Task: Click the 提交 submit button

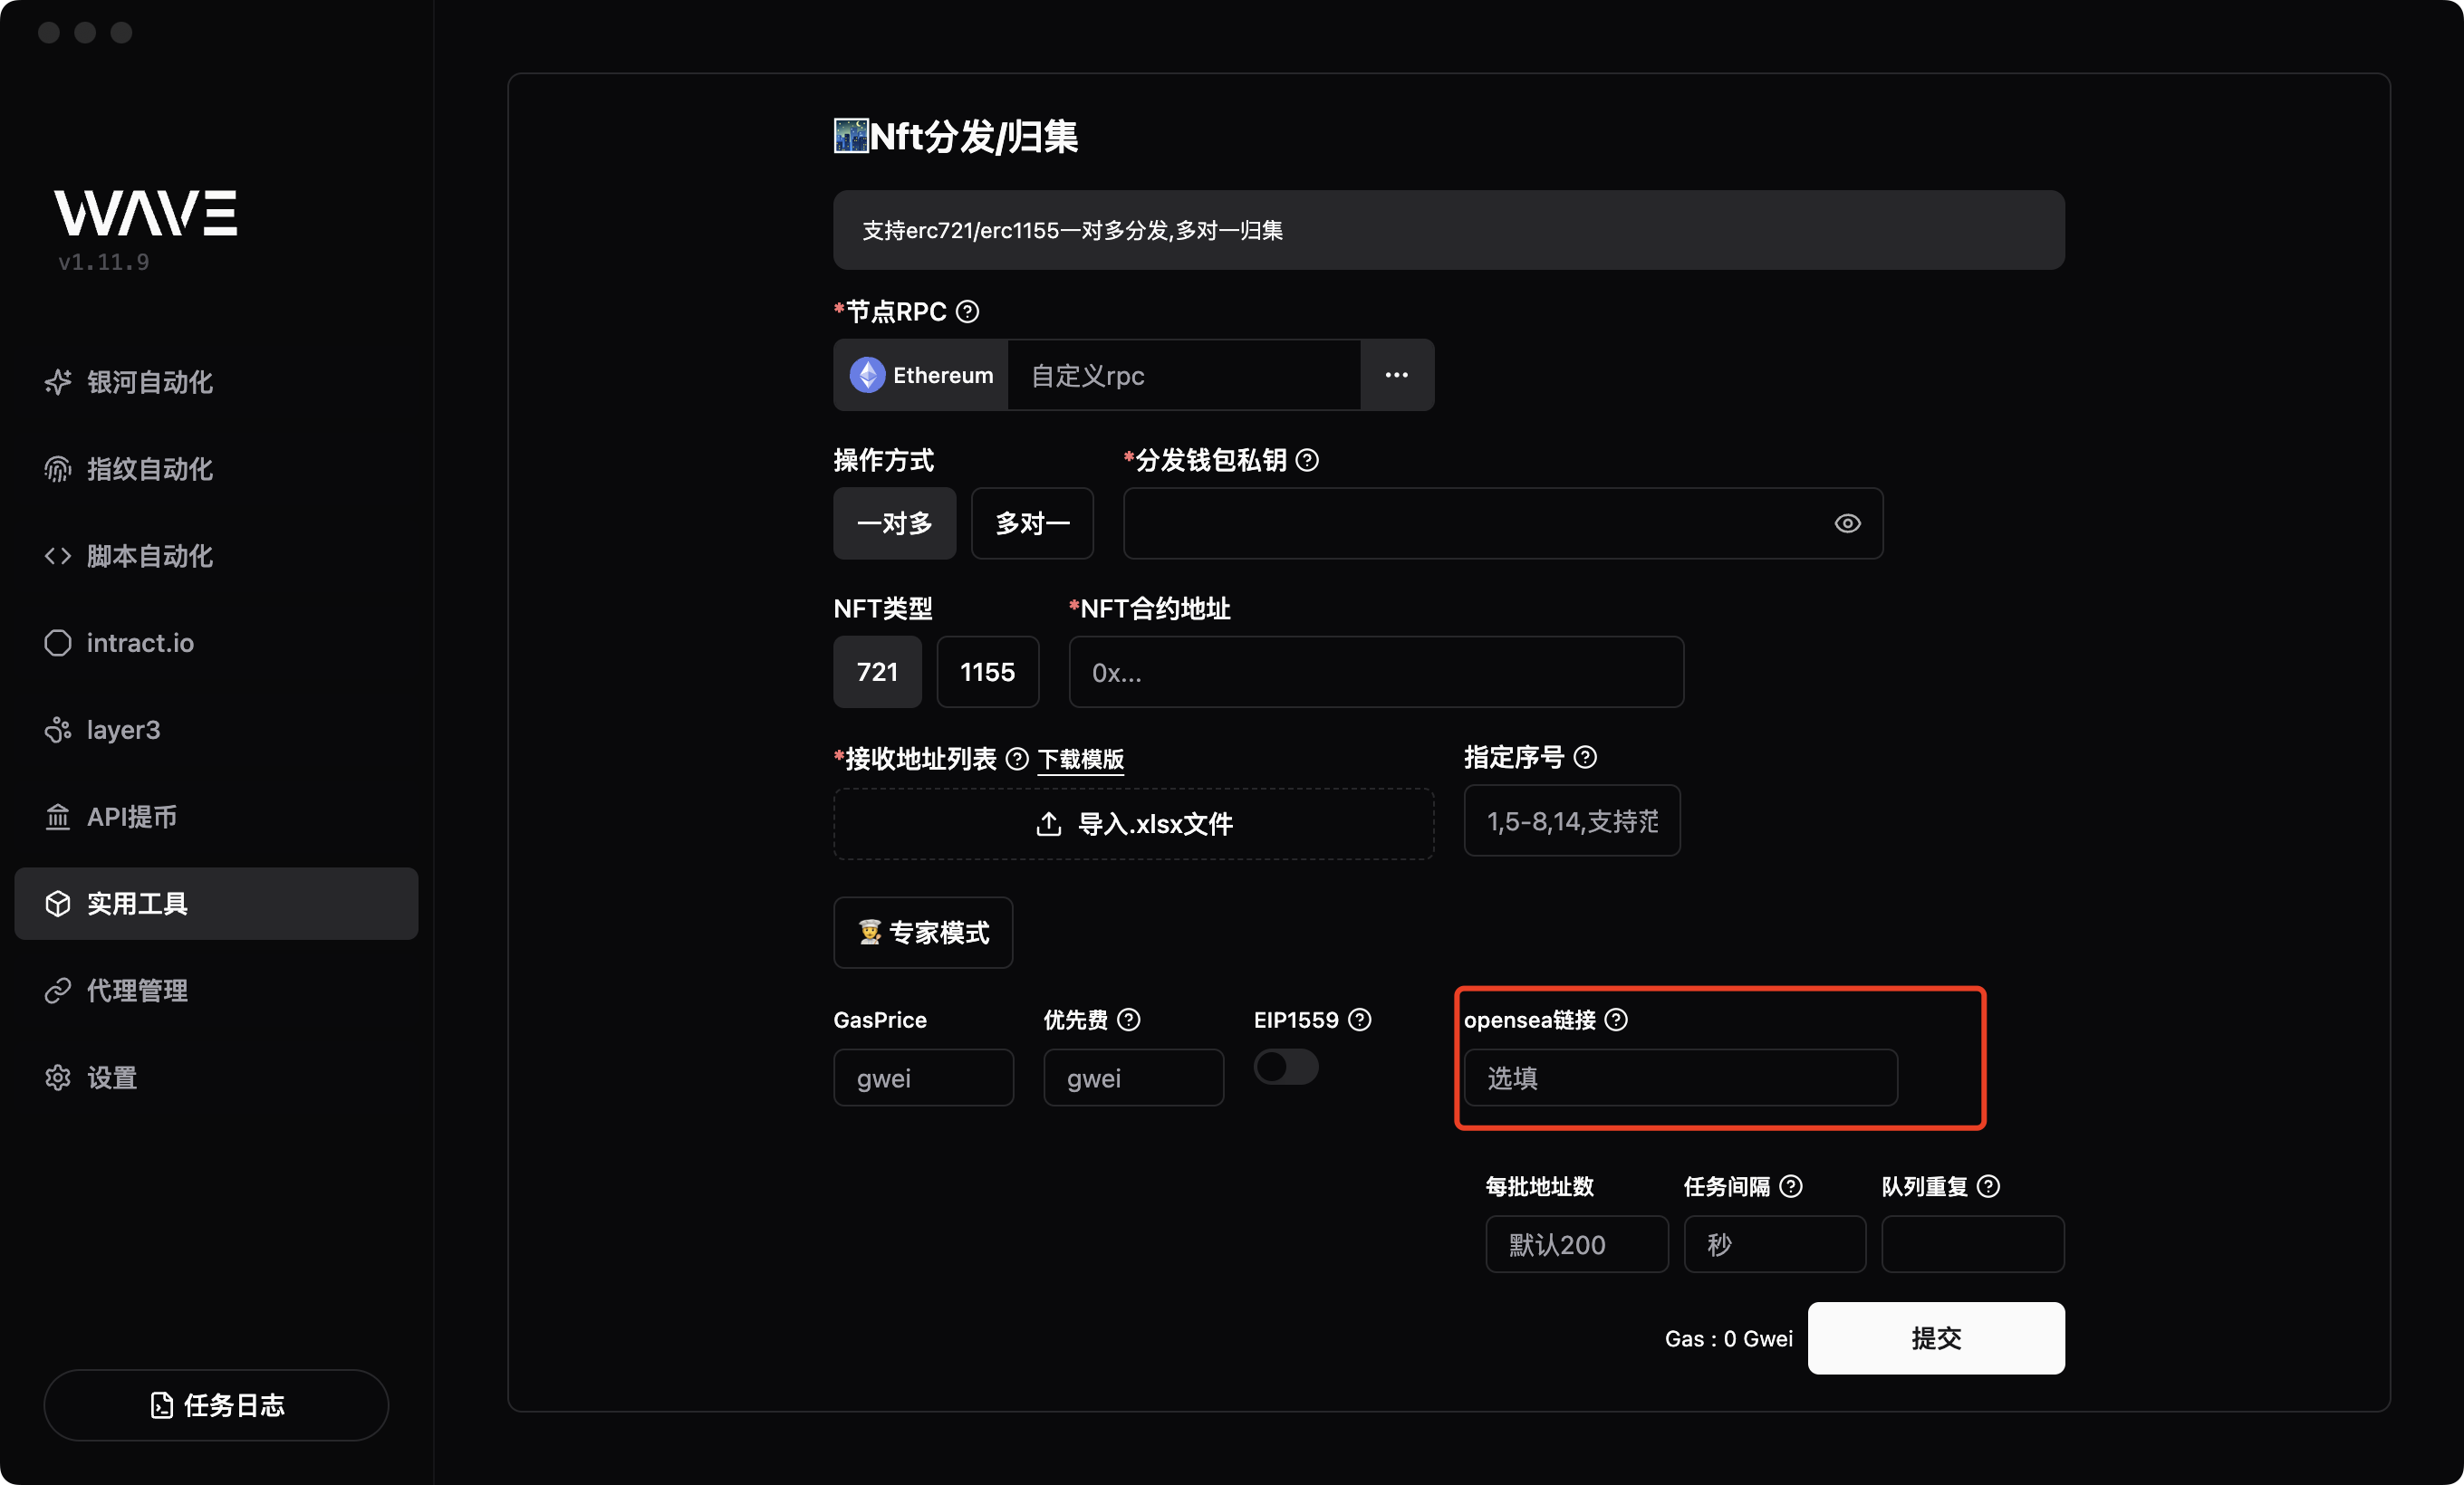Action: pos(1935,1338)
